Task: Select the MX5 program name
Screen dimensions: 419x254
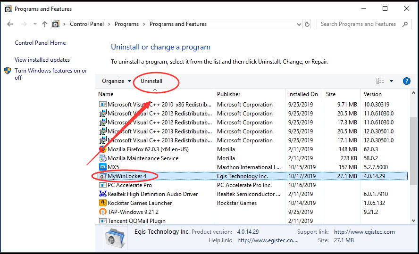Action: [x=113, y=167]
